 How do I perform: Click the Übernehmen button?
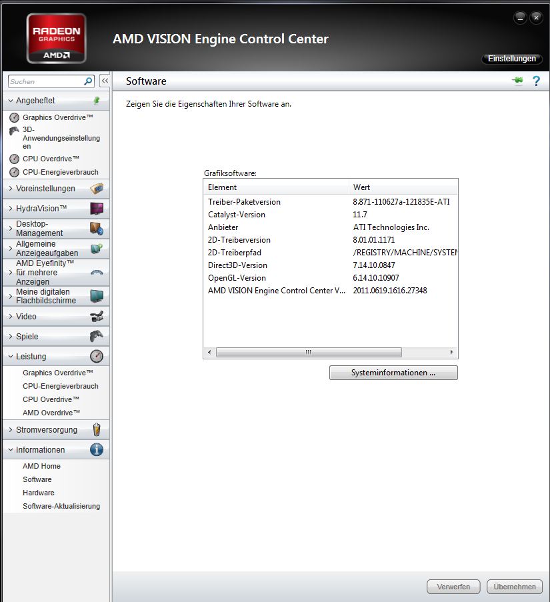coord(514,587)
